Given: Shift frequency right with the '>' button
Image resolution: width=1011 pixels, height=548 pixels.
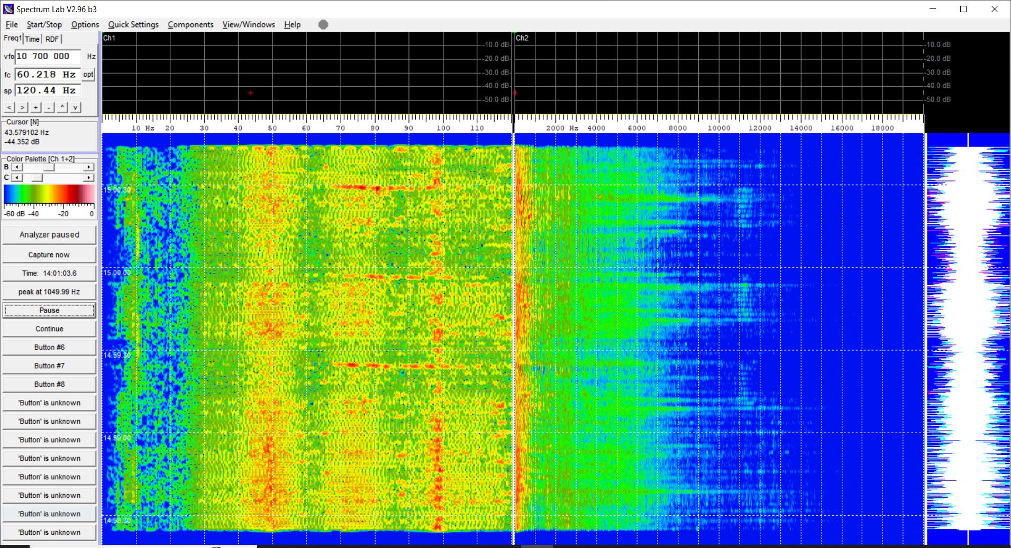Looking at the screenshot, I should click(23, 107).
